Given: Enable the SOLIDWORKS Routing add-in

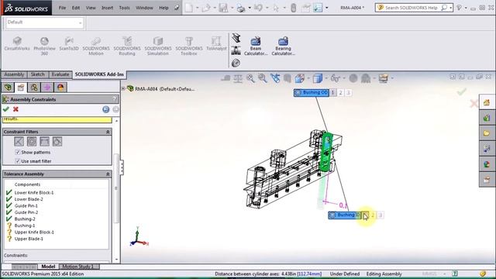Looking at the screenshot, I should tap(127, 46).
